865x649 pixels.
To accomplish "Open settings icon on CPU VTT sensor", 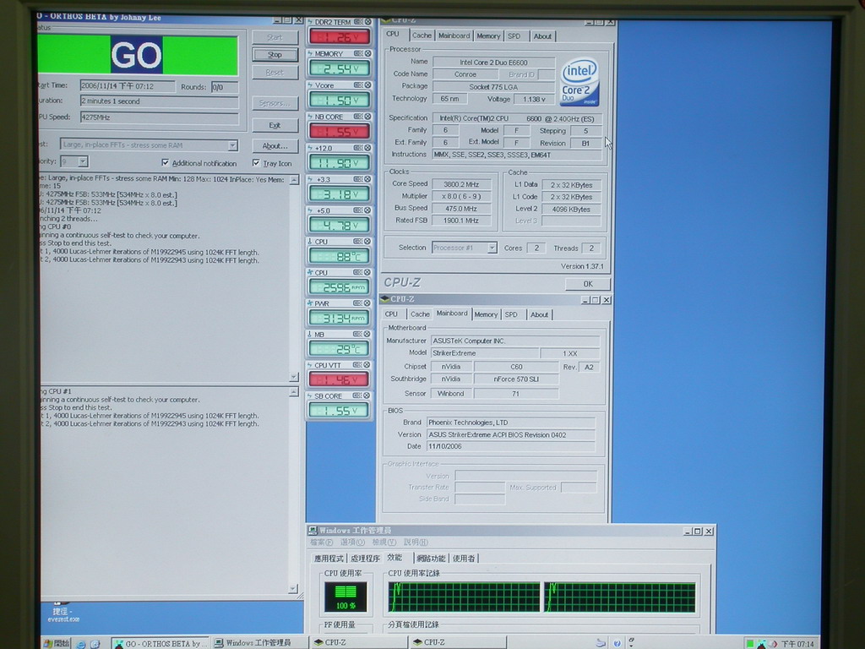I will (x=358, y=365).
